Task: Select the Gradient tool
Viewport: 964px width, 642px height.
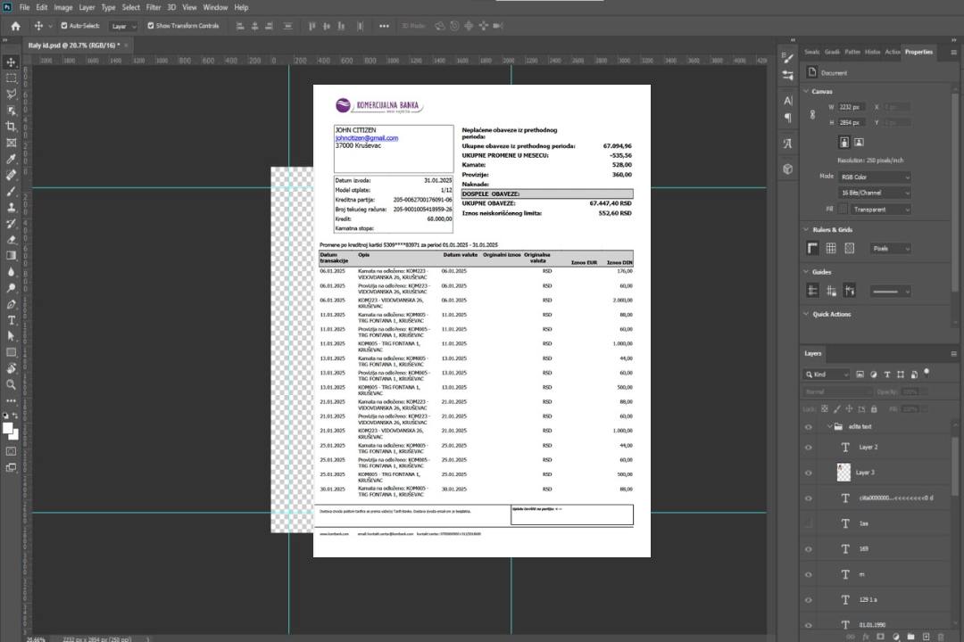Action: coord(11,256)
